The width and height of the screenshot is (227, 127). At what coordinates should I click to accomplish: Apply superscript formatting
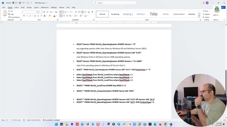click(x=41, y=16)
